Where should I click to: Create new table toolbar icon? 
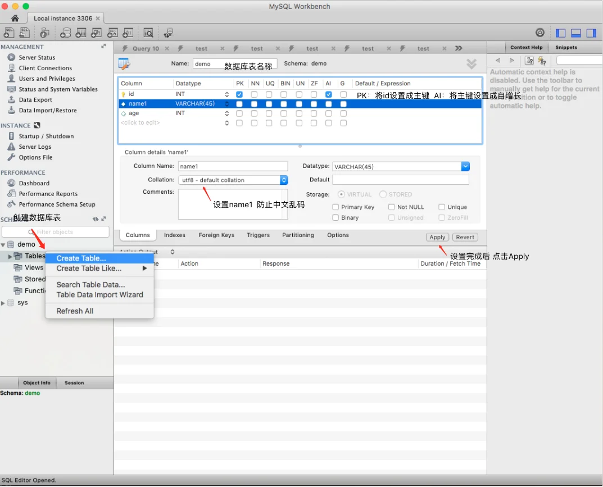pos(81,33)
